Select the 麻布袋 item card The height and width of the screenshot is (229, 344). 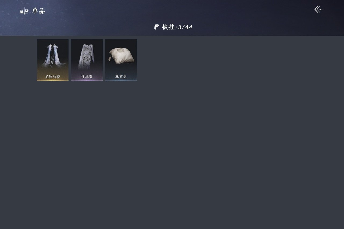(121, 60)
